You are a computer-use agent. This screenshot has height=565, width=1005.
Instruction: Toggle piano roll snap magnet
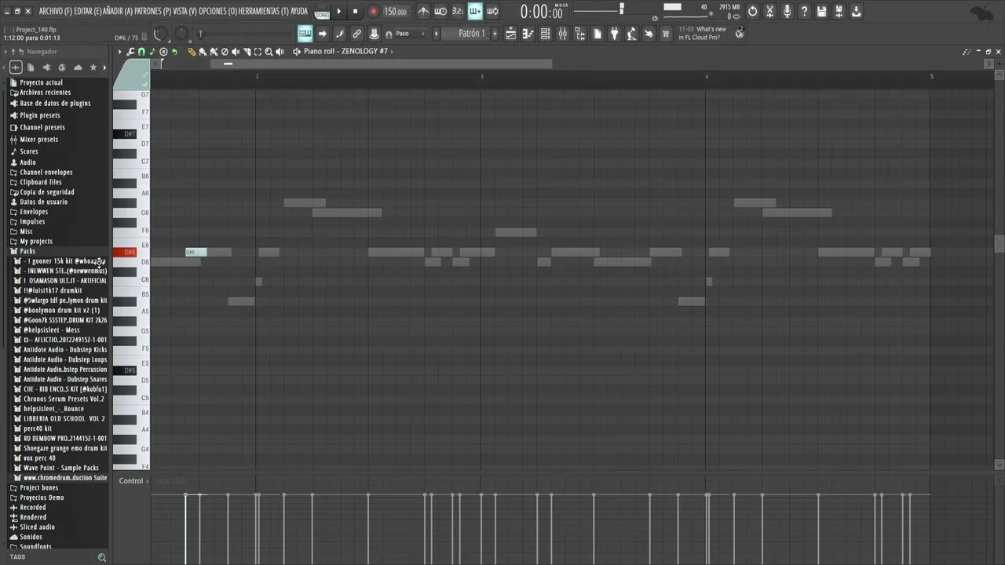(x=141, y=52)
